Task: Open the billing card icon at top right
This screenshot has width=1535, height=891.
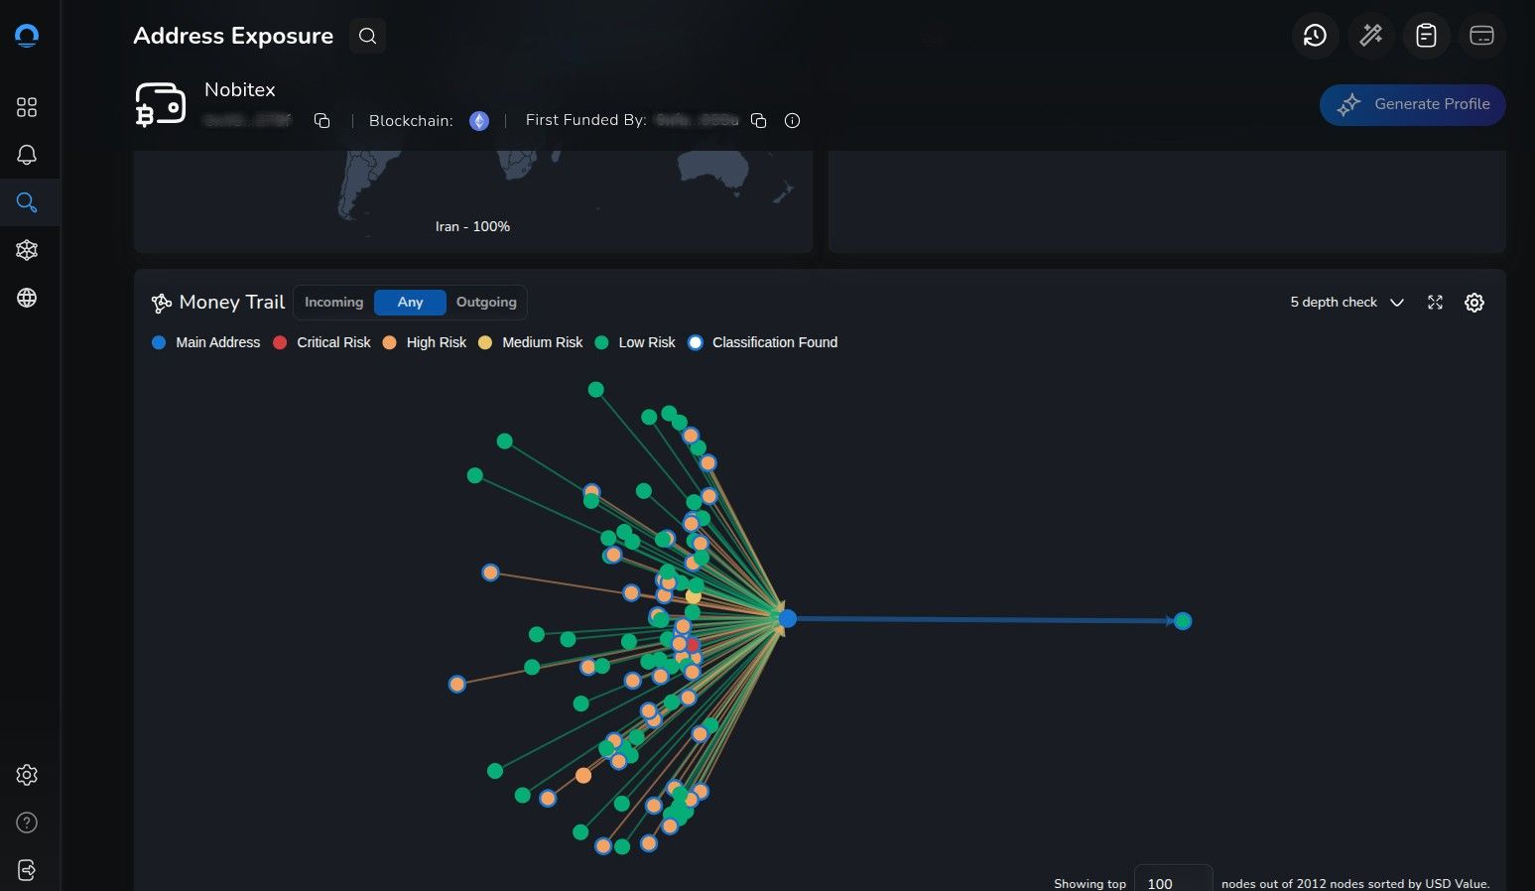Action: (1481, 35)
